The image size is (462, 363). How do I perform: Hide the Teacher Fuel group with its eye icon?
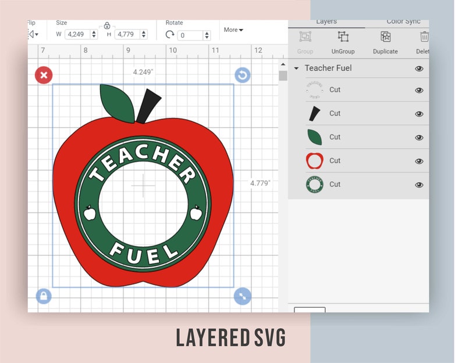(419, 69)
